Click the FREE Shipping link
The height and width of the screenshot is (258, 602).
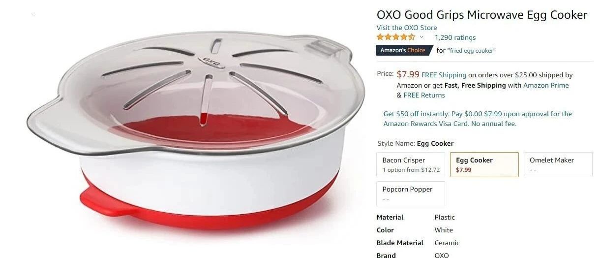click(x=444, y=75)
